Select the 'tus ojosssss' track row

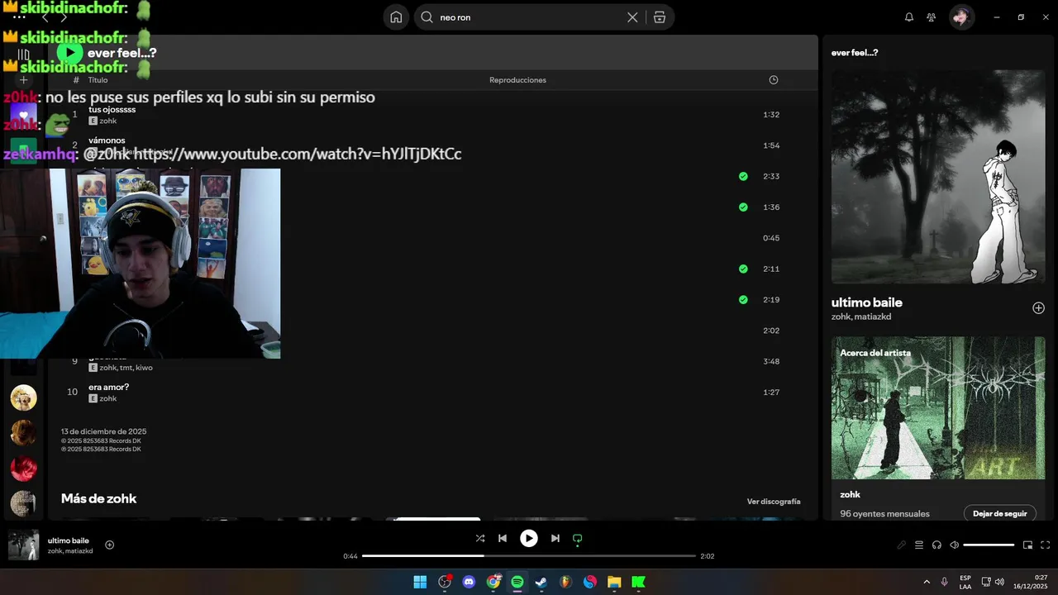click(x=432, y=115)
